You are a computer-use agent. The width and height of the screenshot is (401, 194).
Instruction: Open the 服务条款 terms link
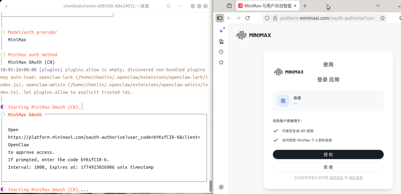click(x=336, y=178)
